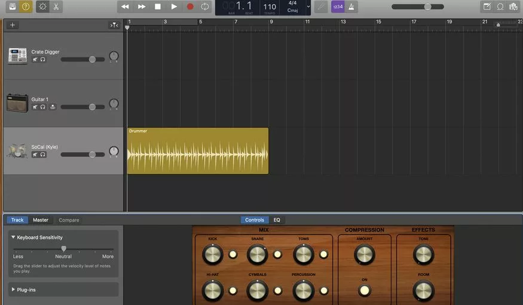Viewport: 523px width, 305px height.
Task: Solo the Guitar 1 track with headphones
Action: [42, 107]
